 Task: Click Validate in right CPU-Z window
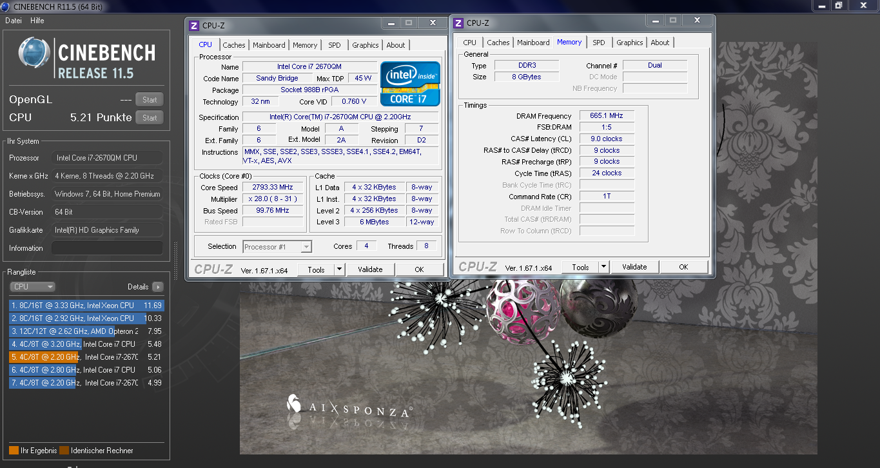(634, 267)
